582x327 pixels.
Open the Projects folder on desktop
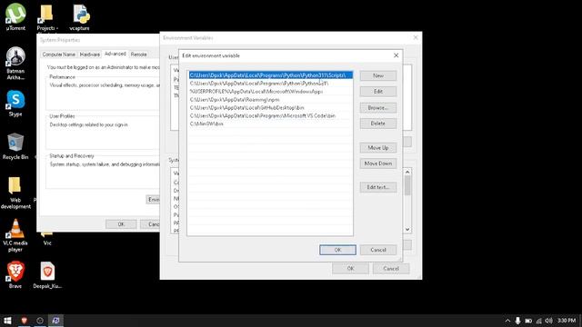(47, 16)
